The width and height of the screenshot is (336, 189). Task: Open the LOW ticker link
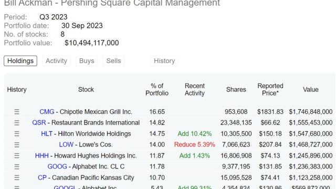(66, 145)
